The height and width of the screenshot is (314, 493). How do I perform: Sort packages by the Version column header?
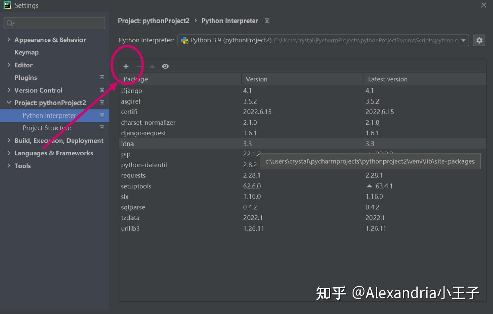click(256, 79)
